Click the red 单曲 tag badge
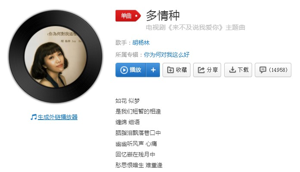Viewport: 300px width, 172px height. tap(128, 15)
